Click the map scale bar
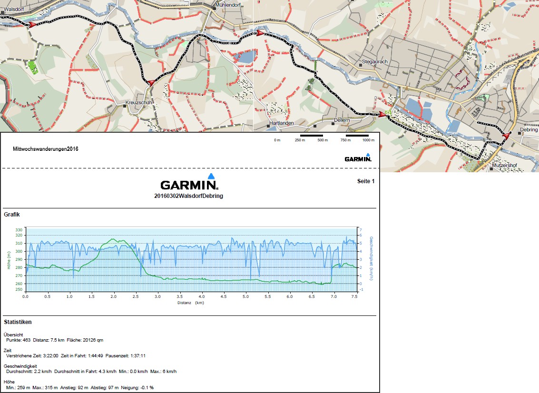539x393 pixels. point(334,136)
